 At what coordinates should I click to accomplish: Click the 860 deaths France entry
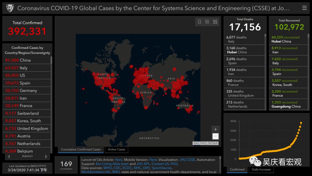click(244, 83)
